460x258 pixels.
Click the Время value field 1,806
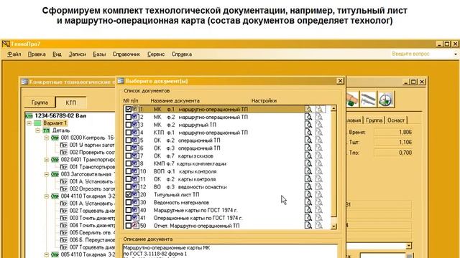pos(393,132)
